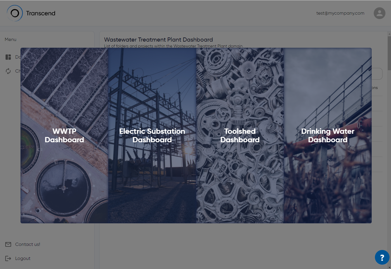This screenshot has height=269, width=391.
Task: Choose the Electric Substation Dashboard card
Action: click(x=152, y=136)
